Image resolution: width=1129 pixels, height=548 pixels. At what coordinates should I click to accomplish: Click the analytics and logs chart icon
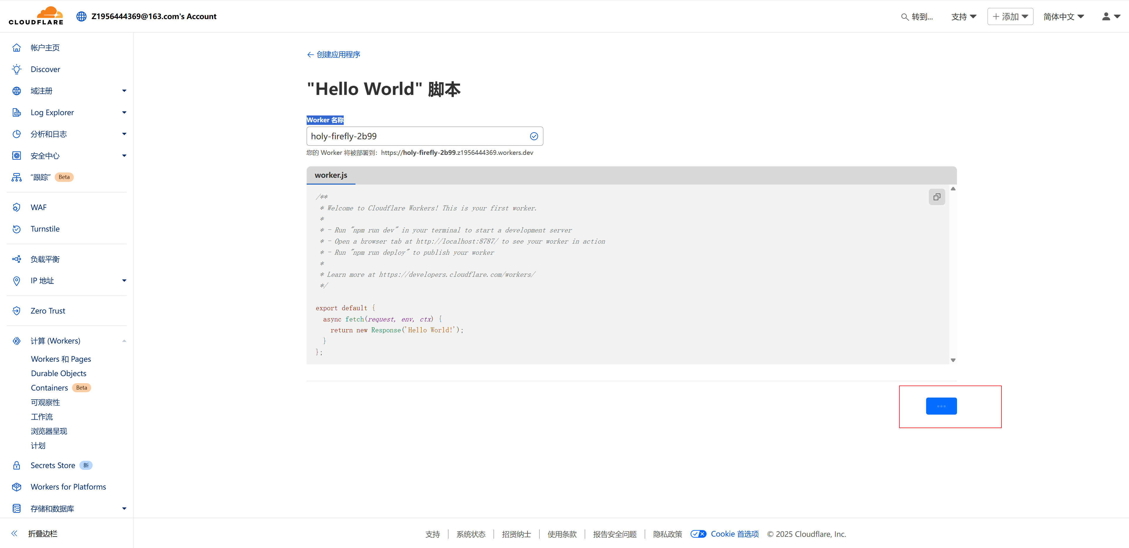17,134
